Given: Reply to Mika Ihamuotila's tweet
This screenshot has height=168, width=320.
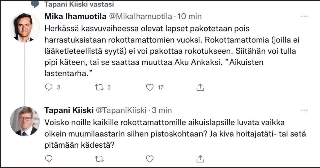Looking at the screenshot, I should (x=49, y=87).
